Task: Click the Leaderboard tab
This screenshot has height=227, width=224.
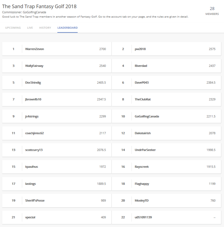Action: (x=68, y=28)
